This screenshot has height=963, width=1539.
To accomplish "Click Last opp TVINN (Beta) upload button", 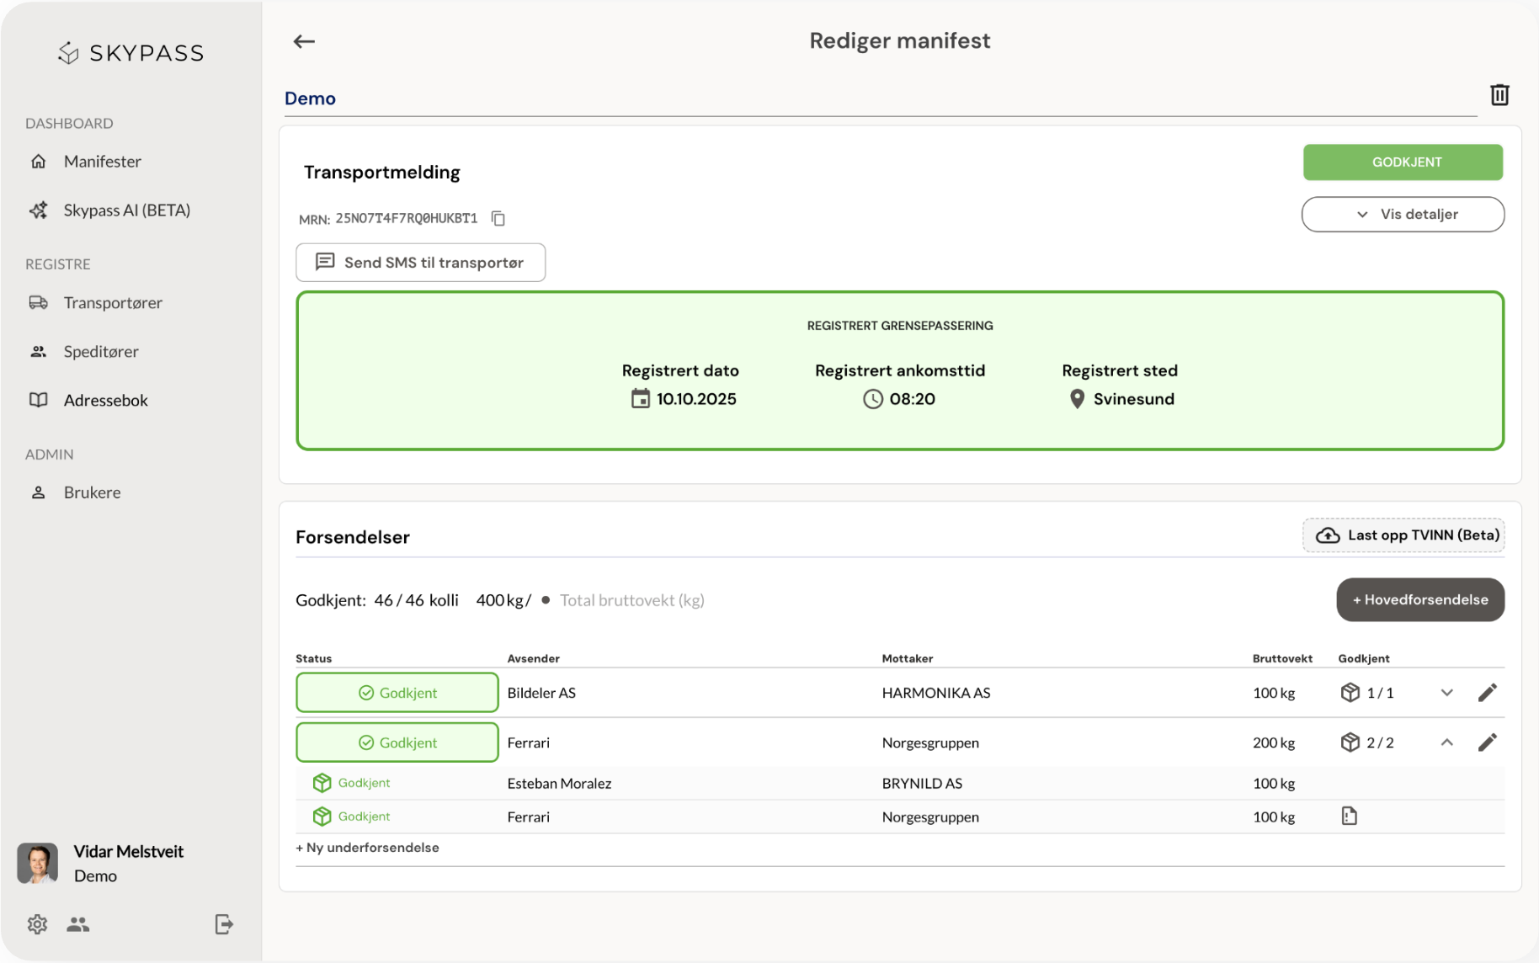I will click(1403, 535).
